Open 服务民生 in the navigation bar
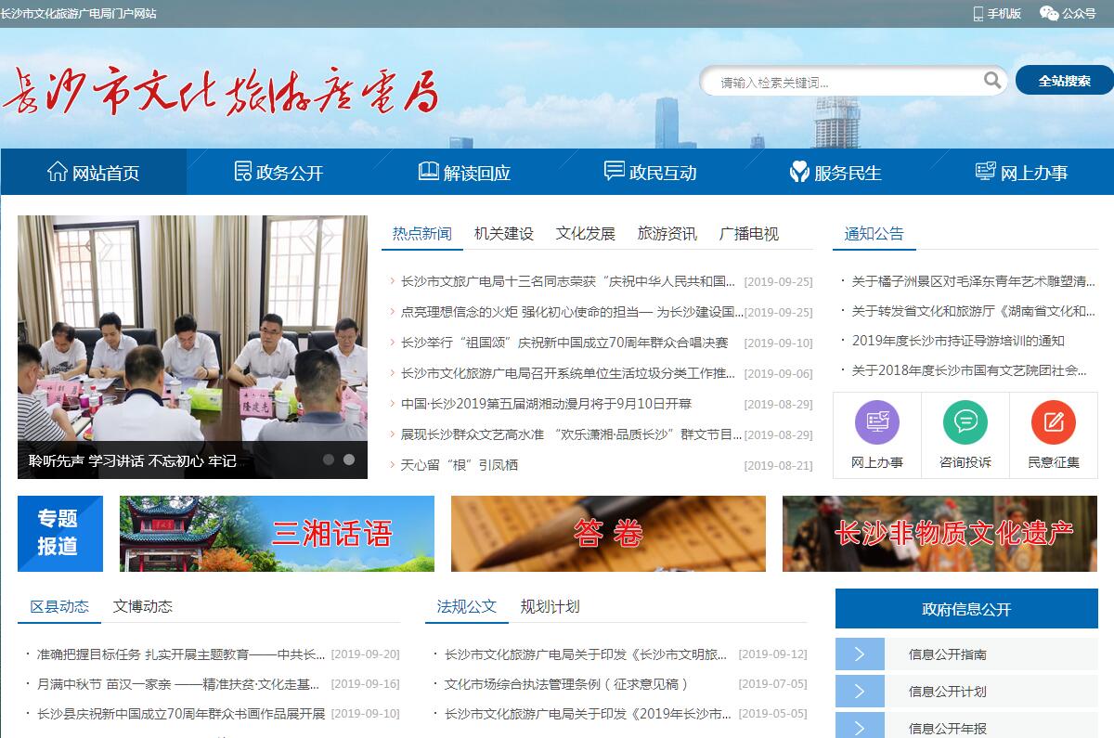 click(x=835, y=173)
